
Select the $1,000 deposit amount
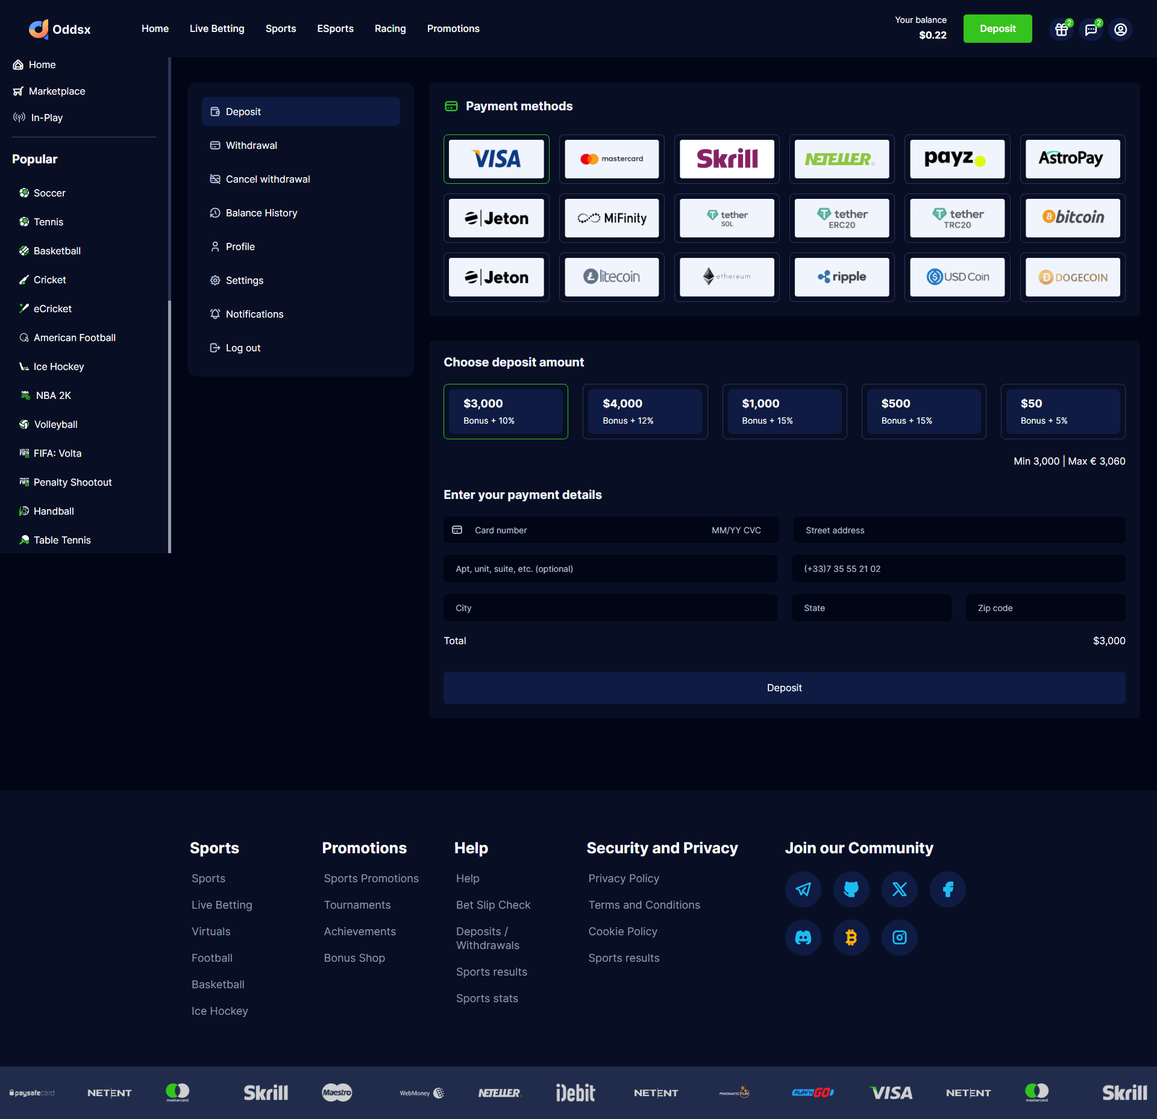pyautogui.click(x=784, y=411)
